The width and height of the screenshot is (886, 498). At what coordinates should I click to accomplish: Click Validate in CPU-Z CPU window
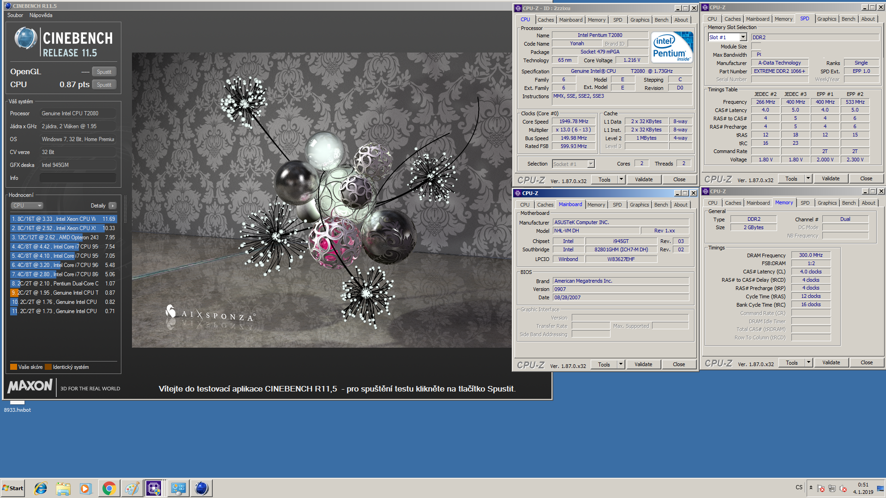(644, 180)
